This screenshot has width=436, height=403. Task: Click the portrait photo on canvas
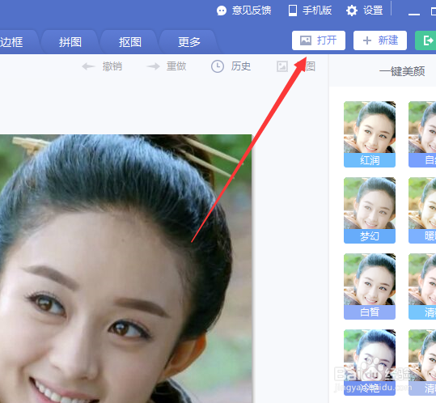[125, 269]
